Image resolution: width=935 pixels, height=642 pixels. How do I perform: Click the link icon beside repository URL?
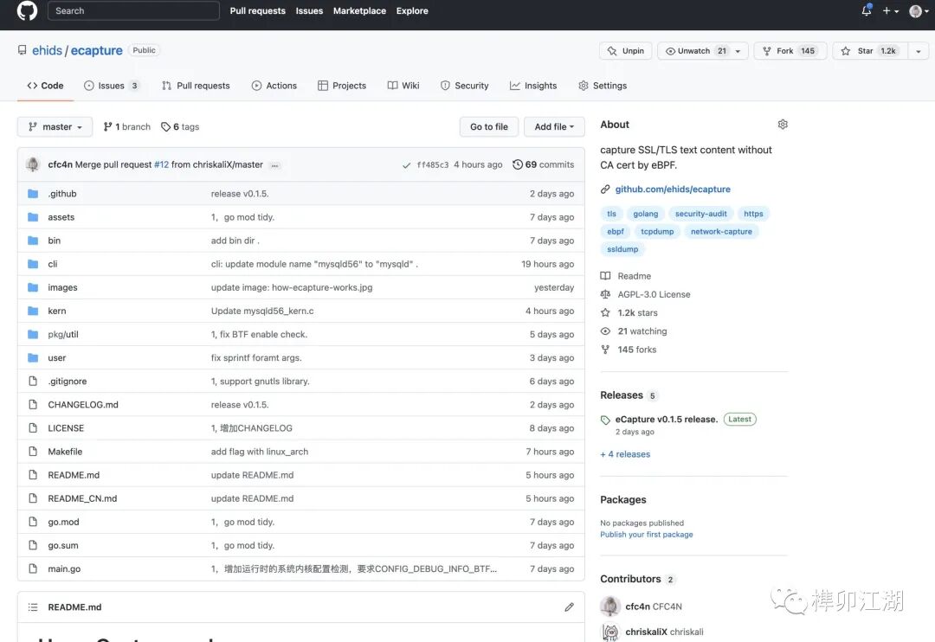(605, 189)
